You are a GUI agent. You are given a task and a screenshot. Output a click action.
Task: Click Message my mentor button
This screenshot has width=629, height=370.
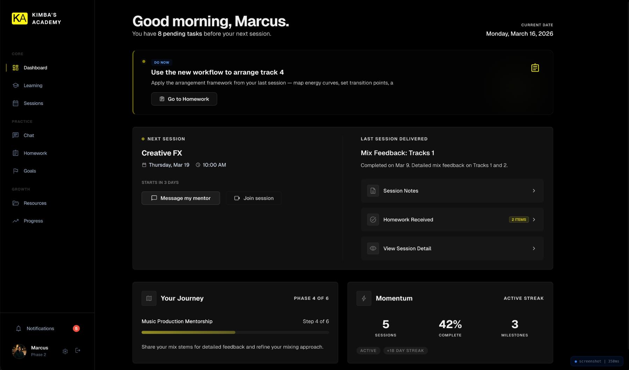[x=181, y=198]
